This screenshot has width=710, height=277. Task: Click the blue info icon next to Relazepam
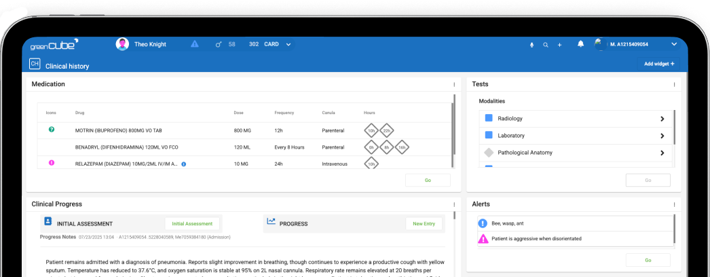[184, 164]
